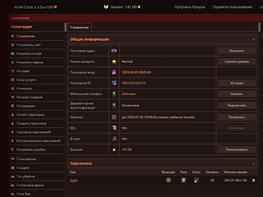Open the Hofix character link

click(74, 180)
